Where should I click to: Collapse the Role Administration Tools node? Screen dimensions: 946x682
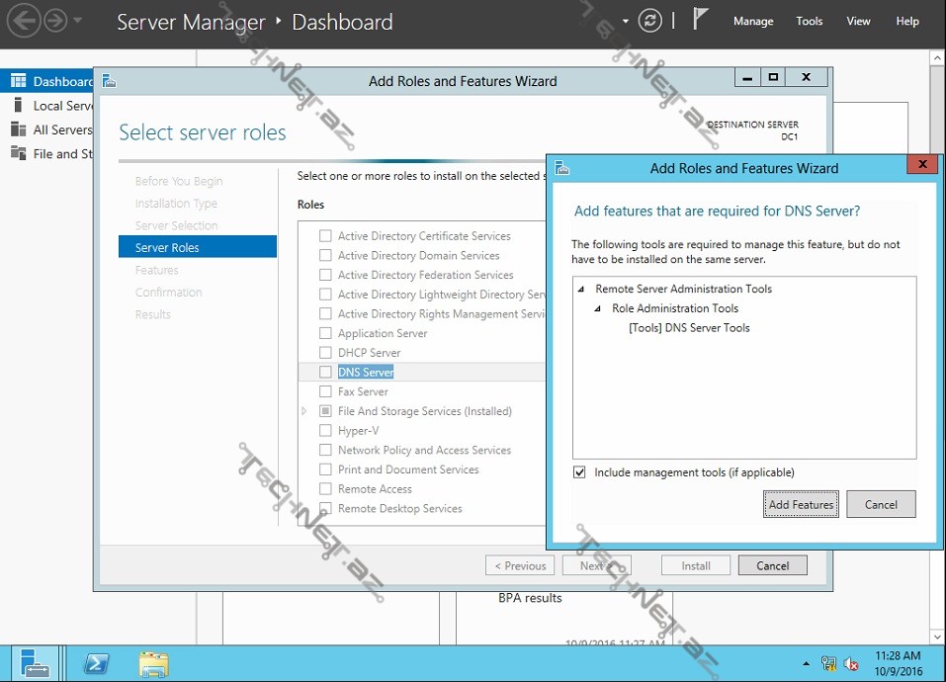pyautogui.click(x=598, y=309)
